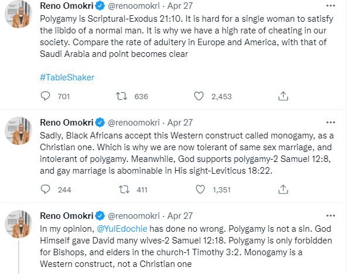Open more options on the YulEdochie tweet
This screenshot has height=274, width=348.
330,216
